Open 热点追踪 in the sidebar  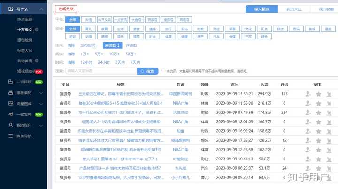tap(25, 19)
